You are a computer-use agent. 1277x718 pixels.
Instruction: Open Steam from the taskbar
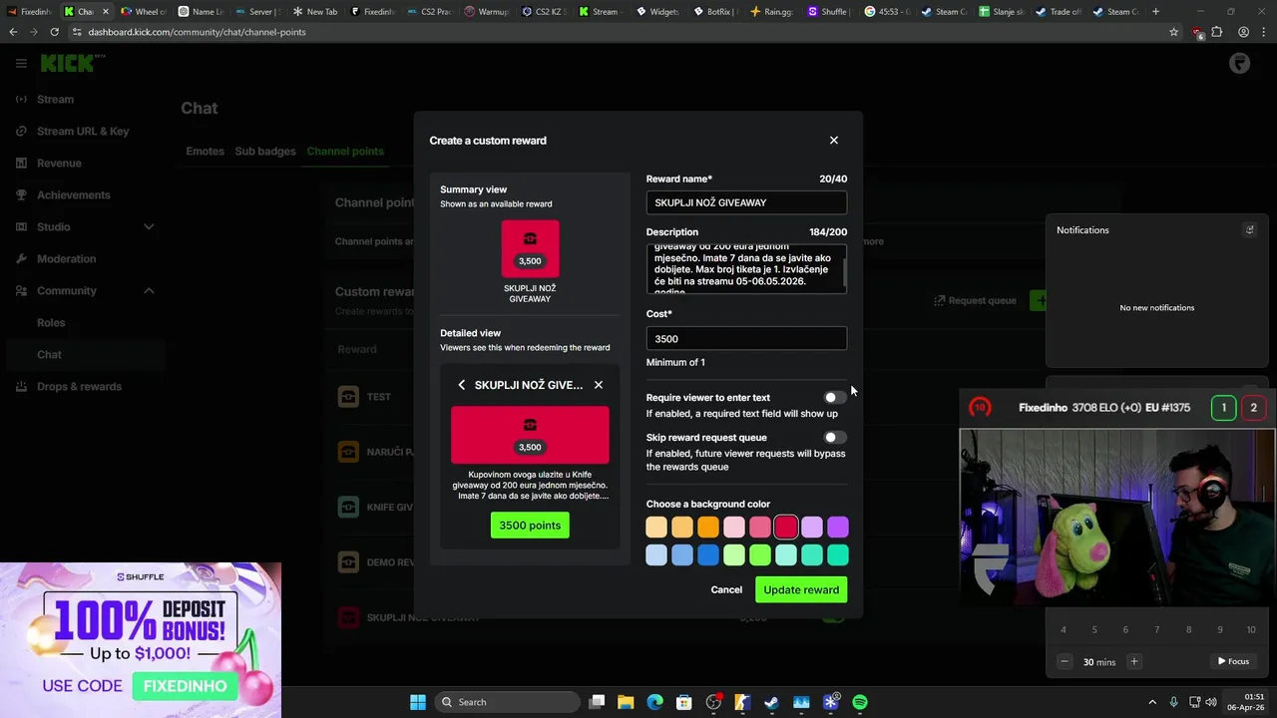(771, 702)
